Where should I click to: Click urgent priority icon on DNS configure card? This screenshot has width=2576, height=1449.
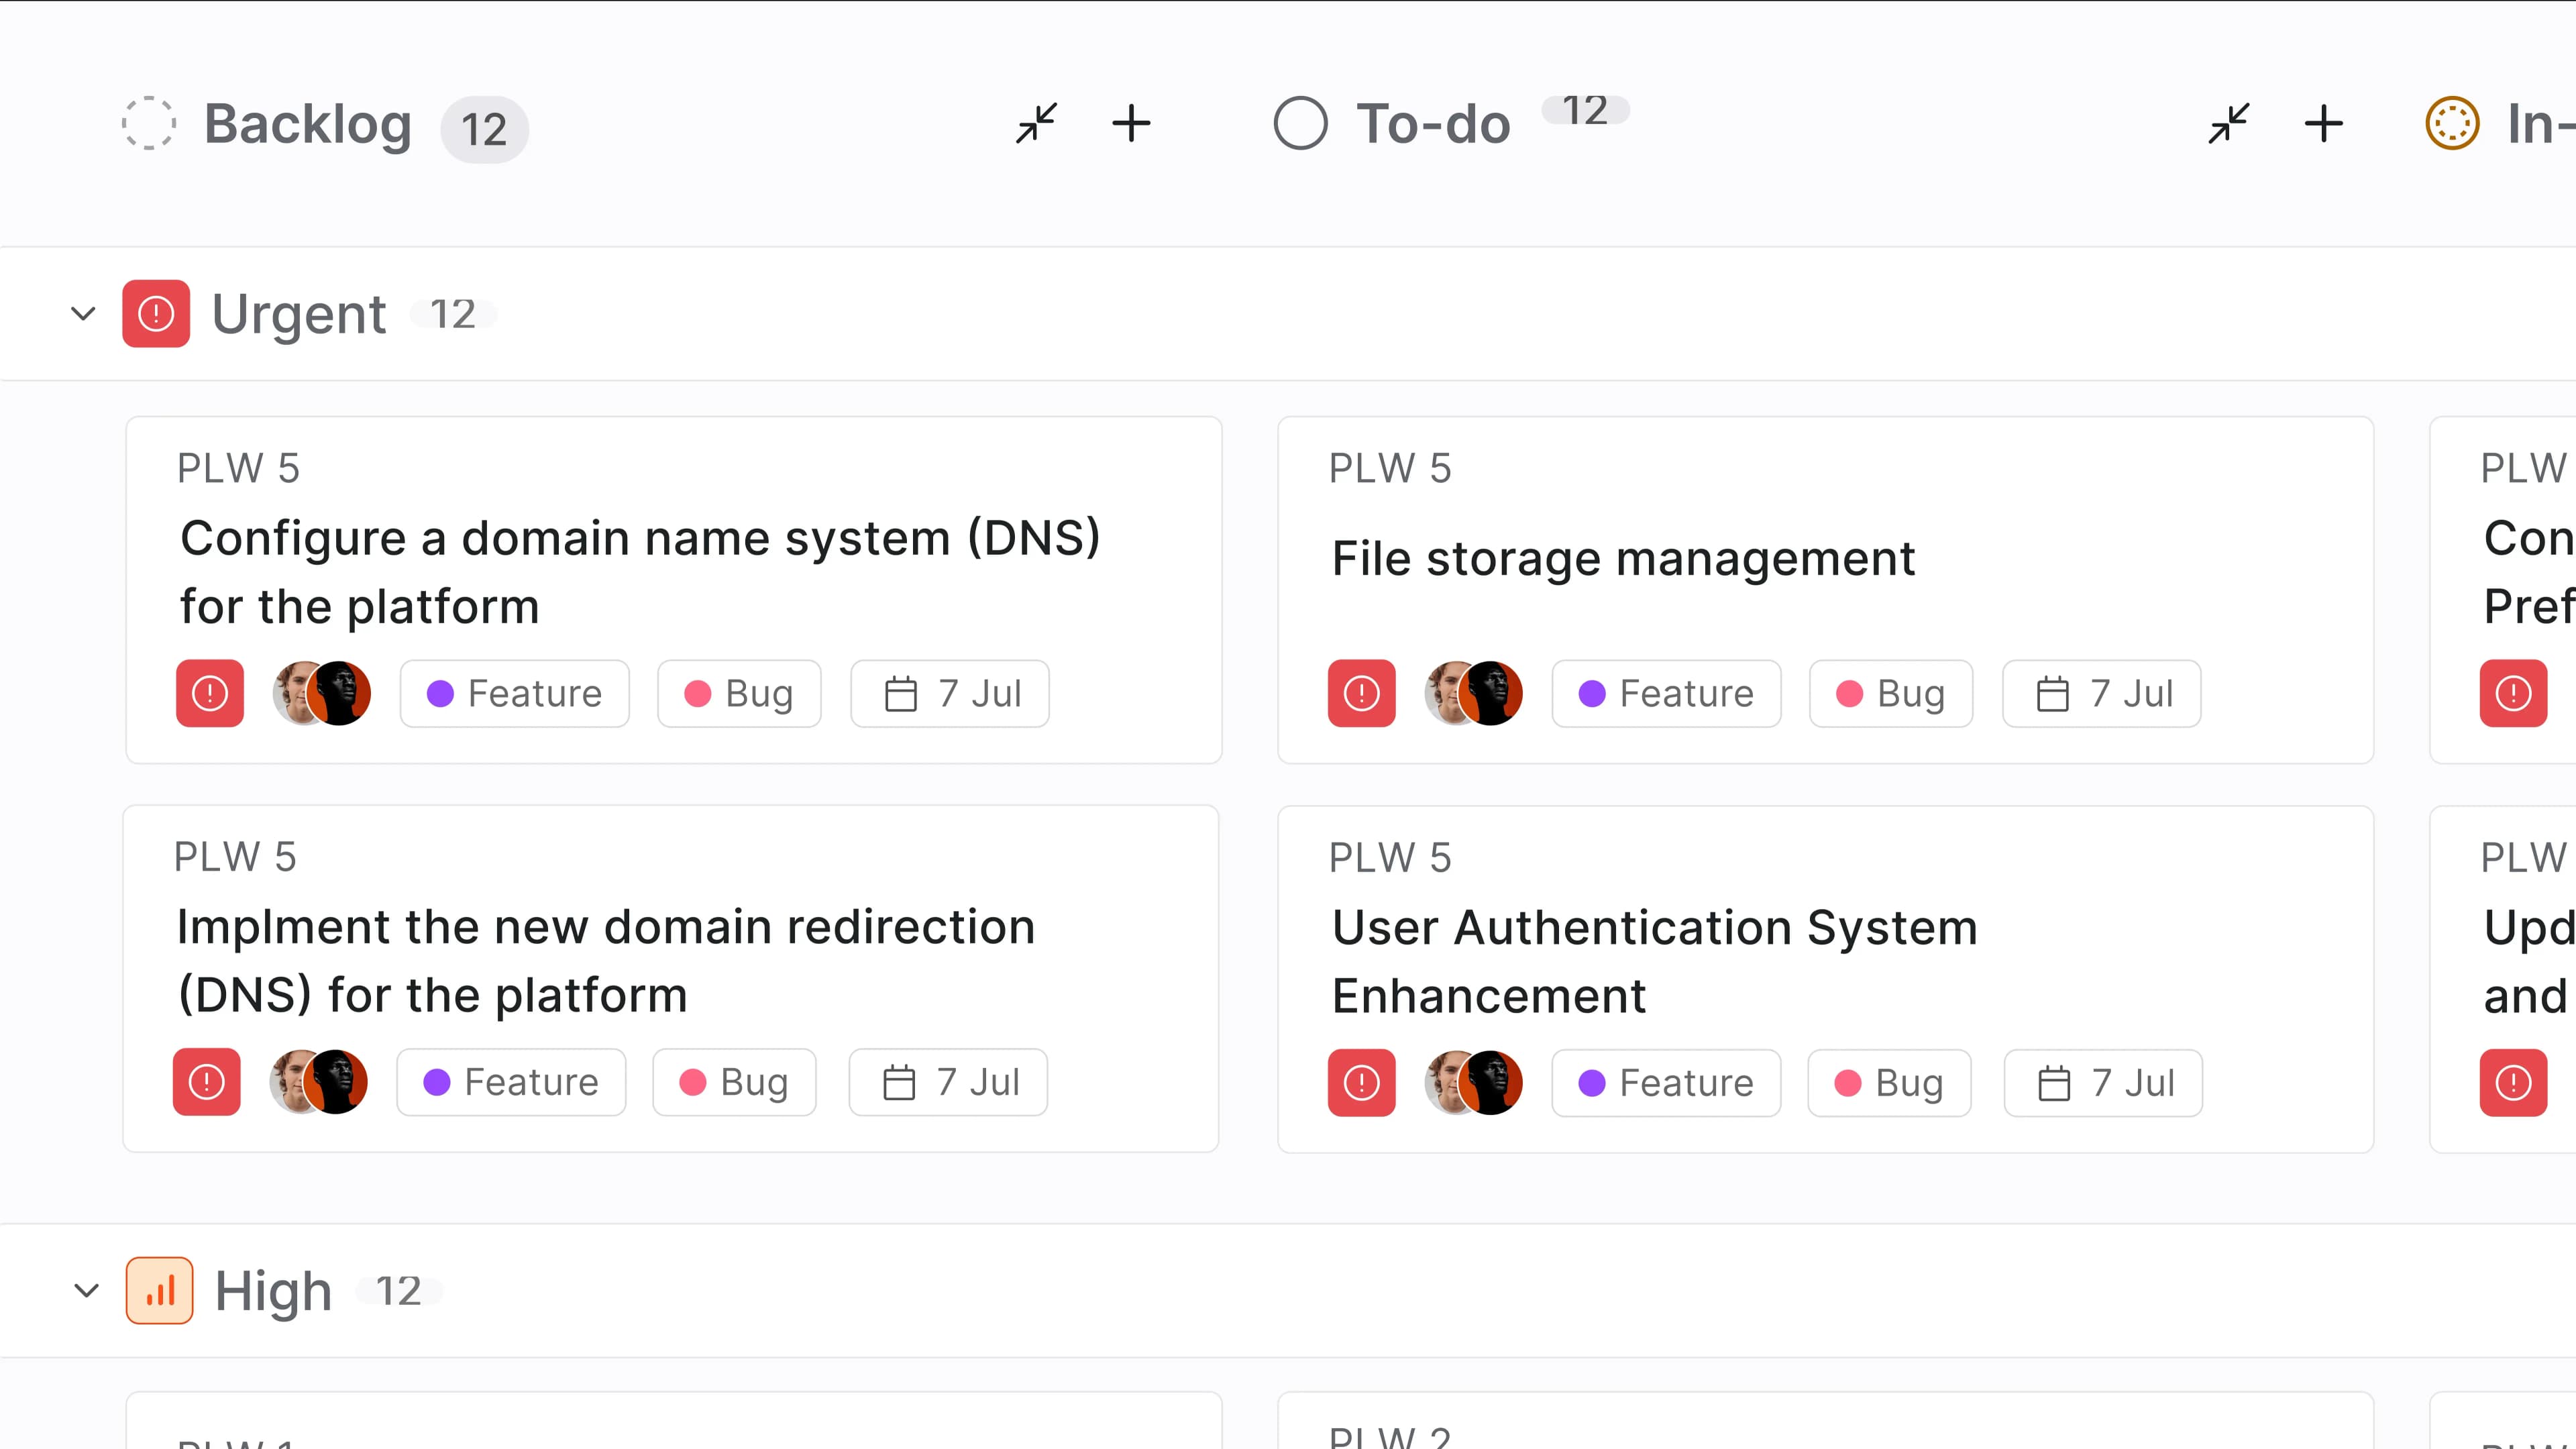click(x=210, y=693)
